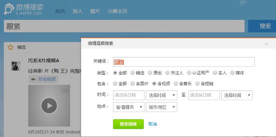Click the blue 搜索 button
This screenshot has height=137, width=276.
262,26
